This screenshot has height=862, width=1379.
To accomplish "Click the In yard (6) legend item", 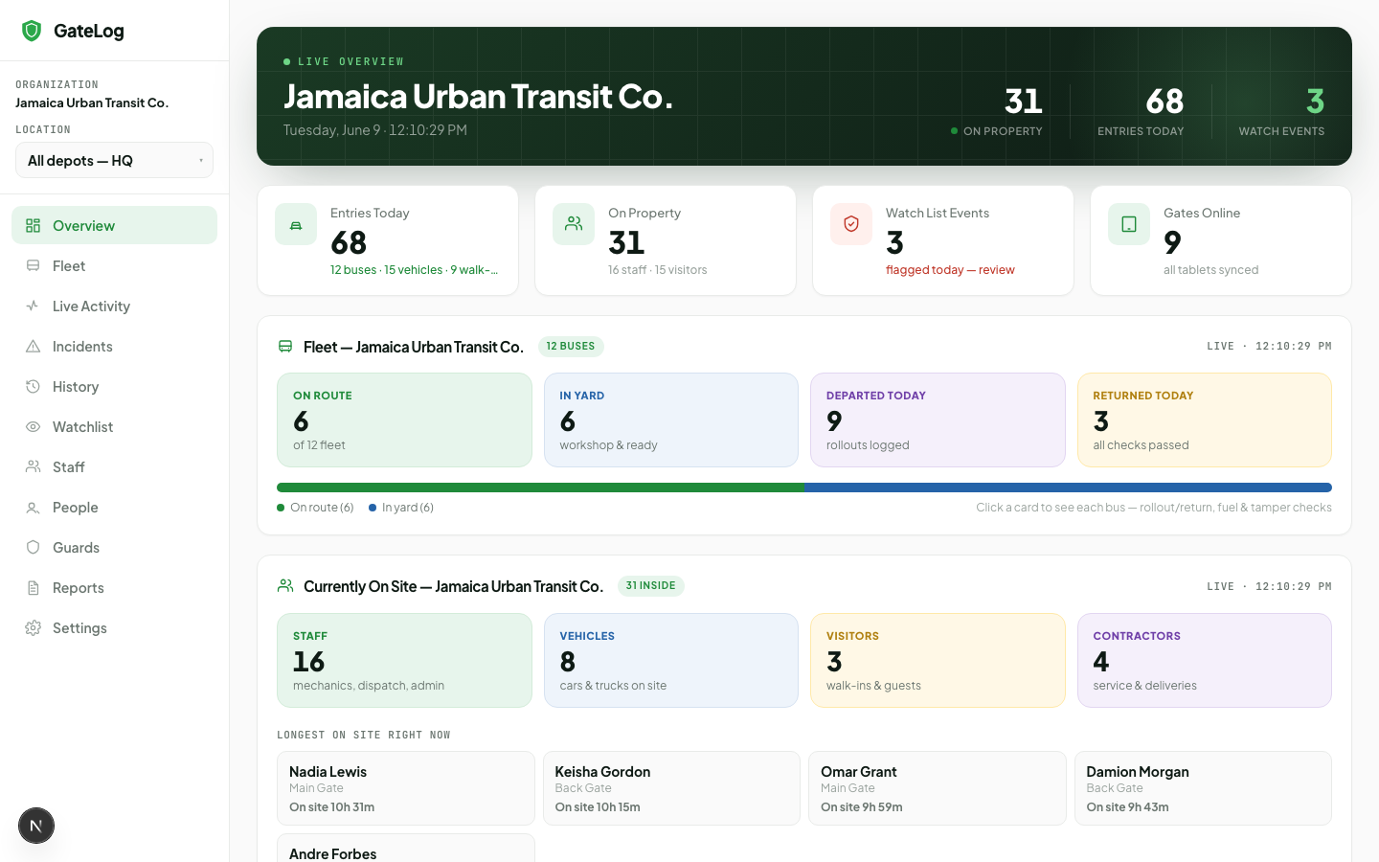I will coord(401,508).
